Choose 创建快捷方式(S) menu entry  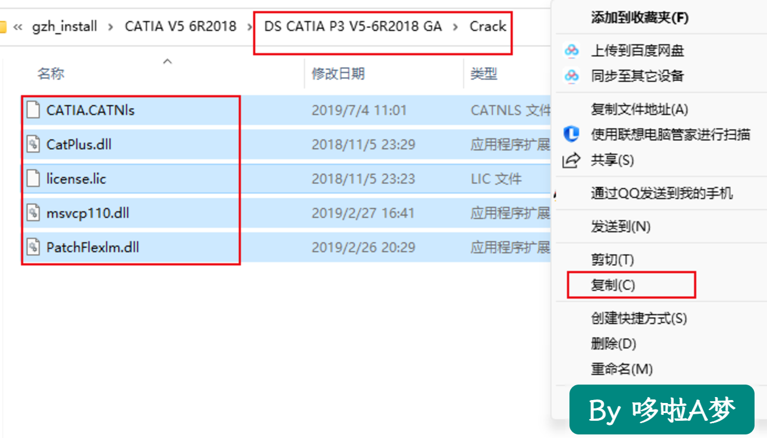click(639, 319)
